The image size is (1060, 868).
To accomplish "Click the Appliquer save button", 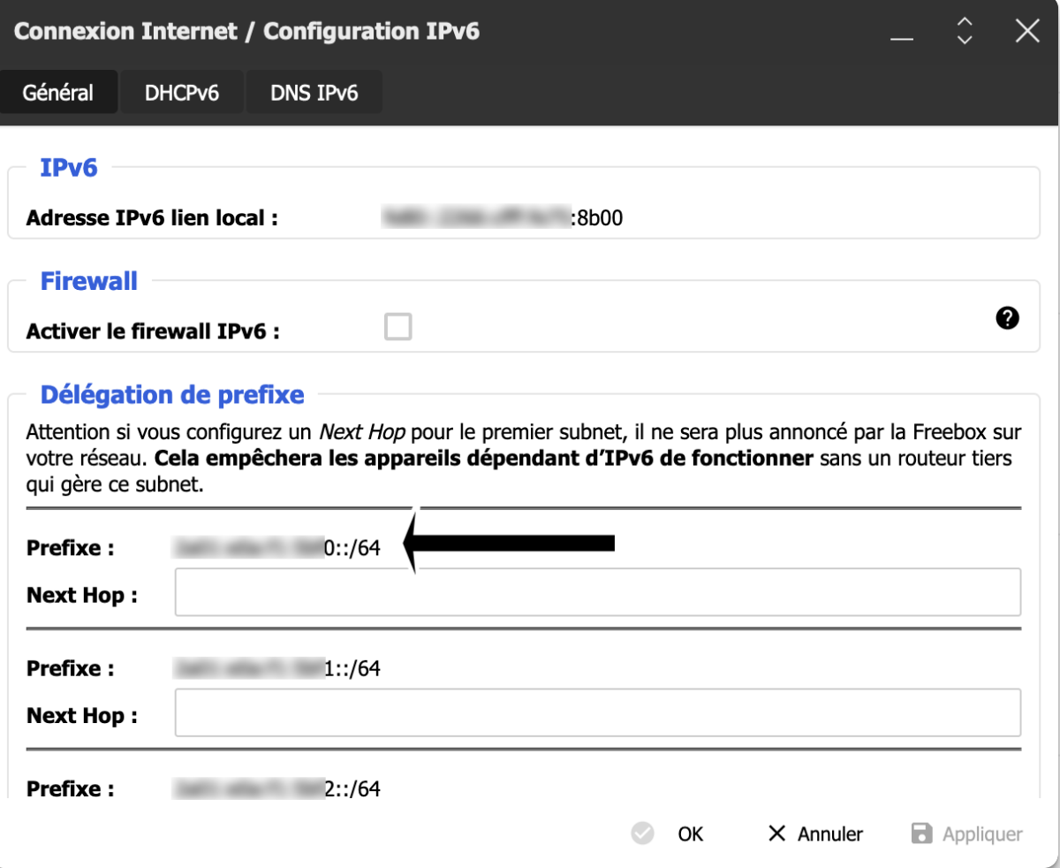I will (967, 834).
